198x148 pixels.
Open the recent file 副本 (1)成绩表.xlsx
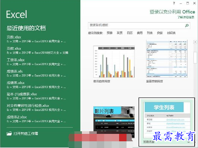coord(36,96)
